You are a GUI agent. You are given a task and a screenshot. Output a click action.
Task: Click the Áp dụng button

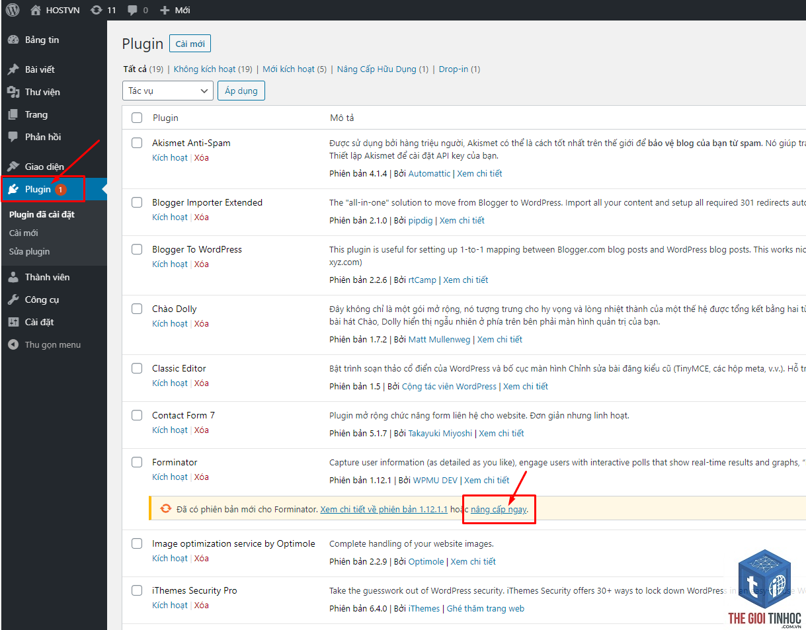point(241,91)
